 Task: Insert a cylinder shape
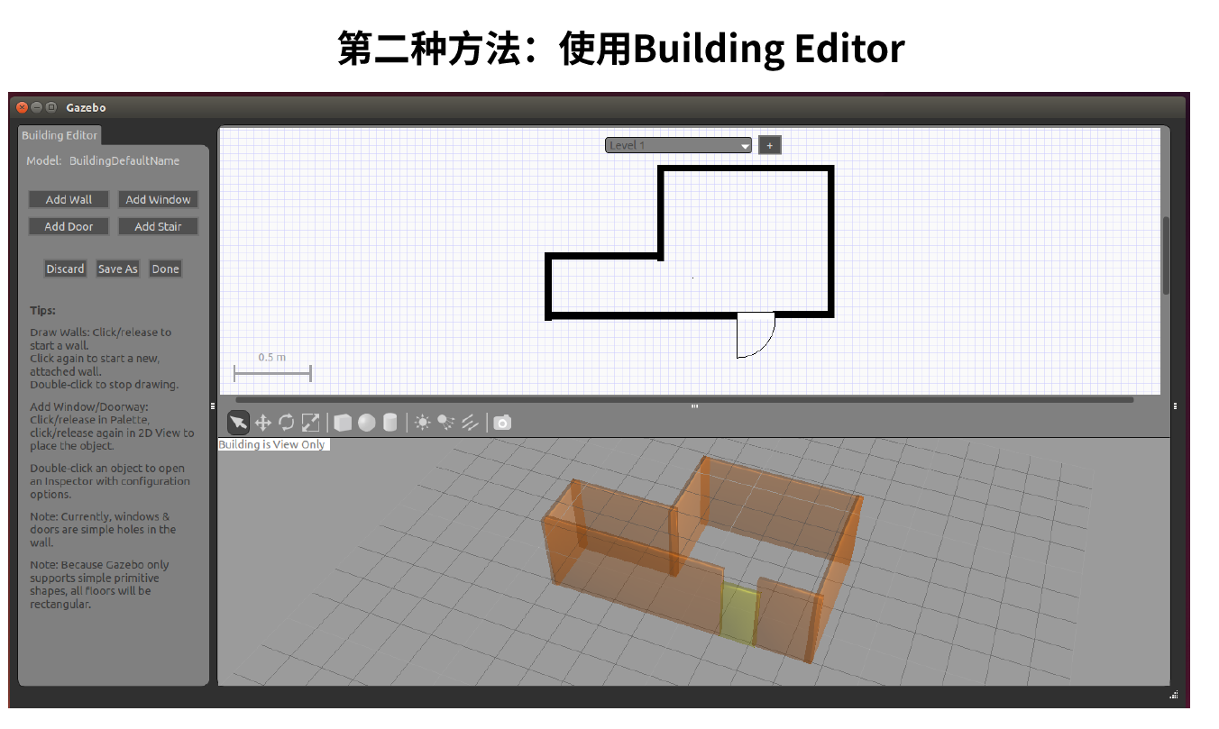pos(391,422)
